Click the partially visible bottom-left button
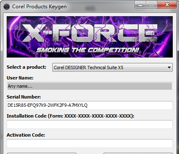Screen dimensions: 179x154 42,153
